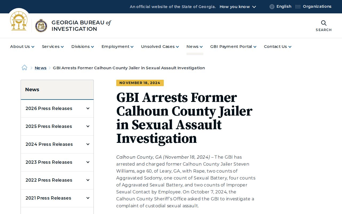Click the November 18, 2024 date badge

click(140, 83)
